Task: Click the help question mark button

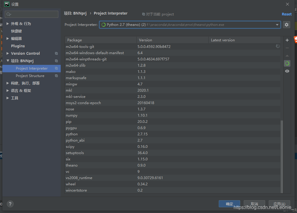Action: point(10,204)
